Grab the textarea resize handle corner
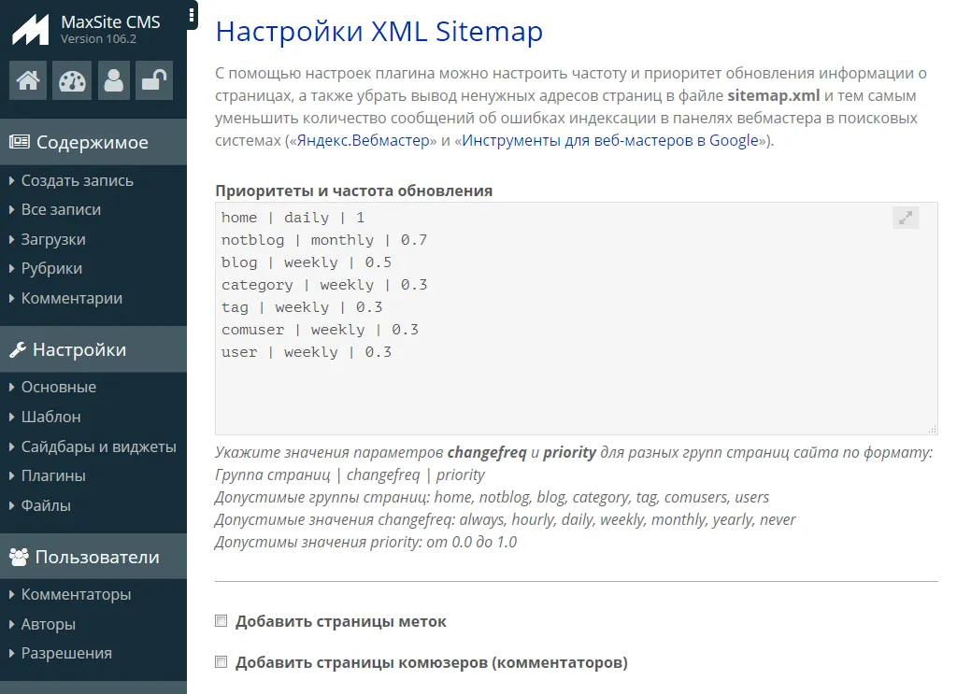Image resolution: width=957 pixels, height=694 pixels. tap(932, 429)
